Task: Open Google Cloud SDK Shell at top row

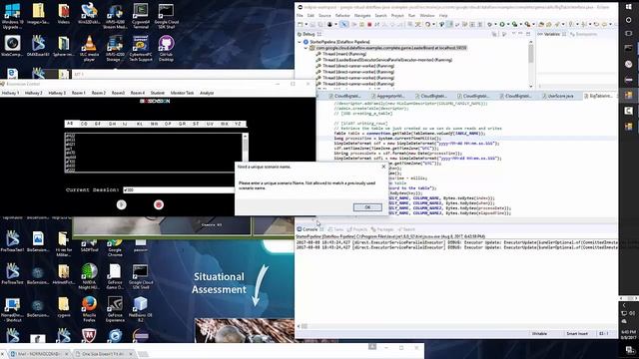Action: (166, 16)
